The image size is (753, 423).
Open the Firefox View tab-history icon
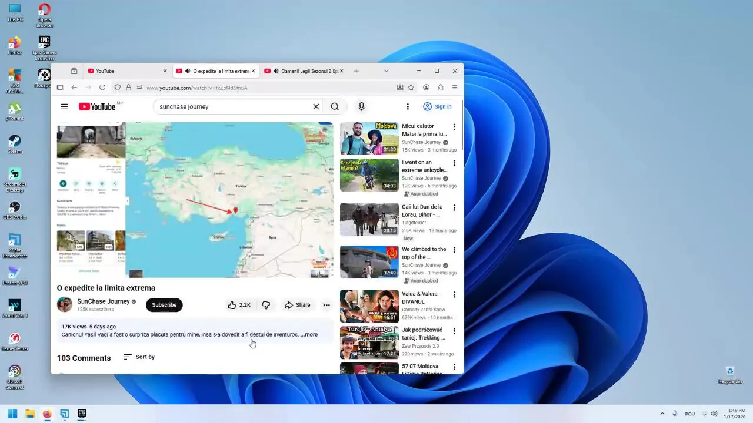coord(74,71)
